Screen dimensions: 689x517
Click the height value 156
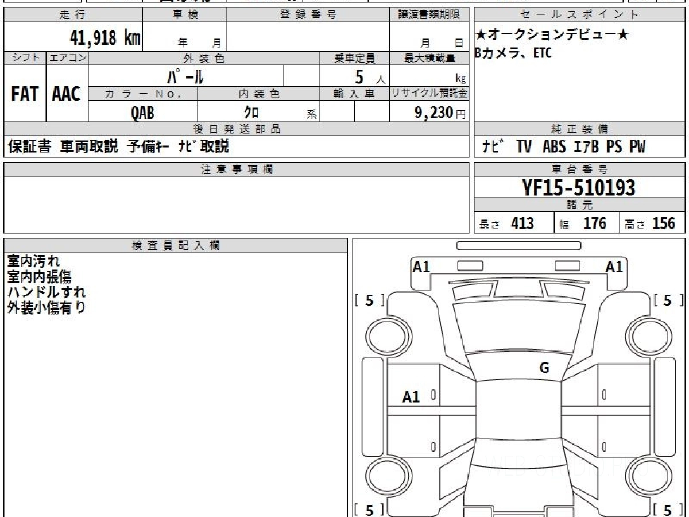coord(664,223)
